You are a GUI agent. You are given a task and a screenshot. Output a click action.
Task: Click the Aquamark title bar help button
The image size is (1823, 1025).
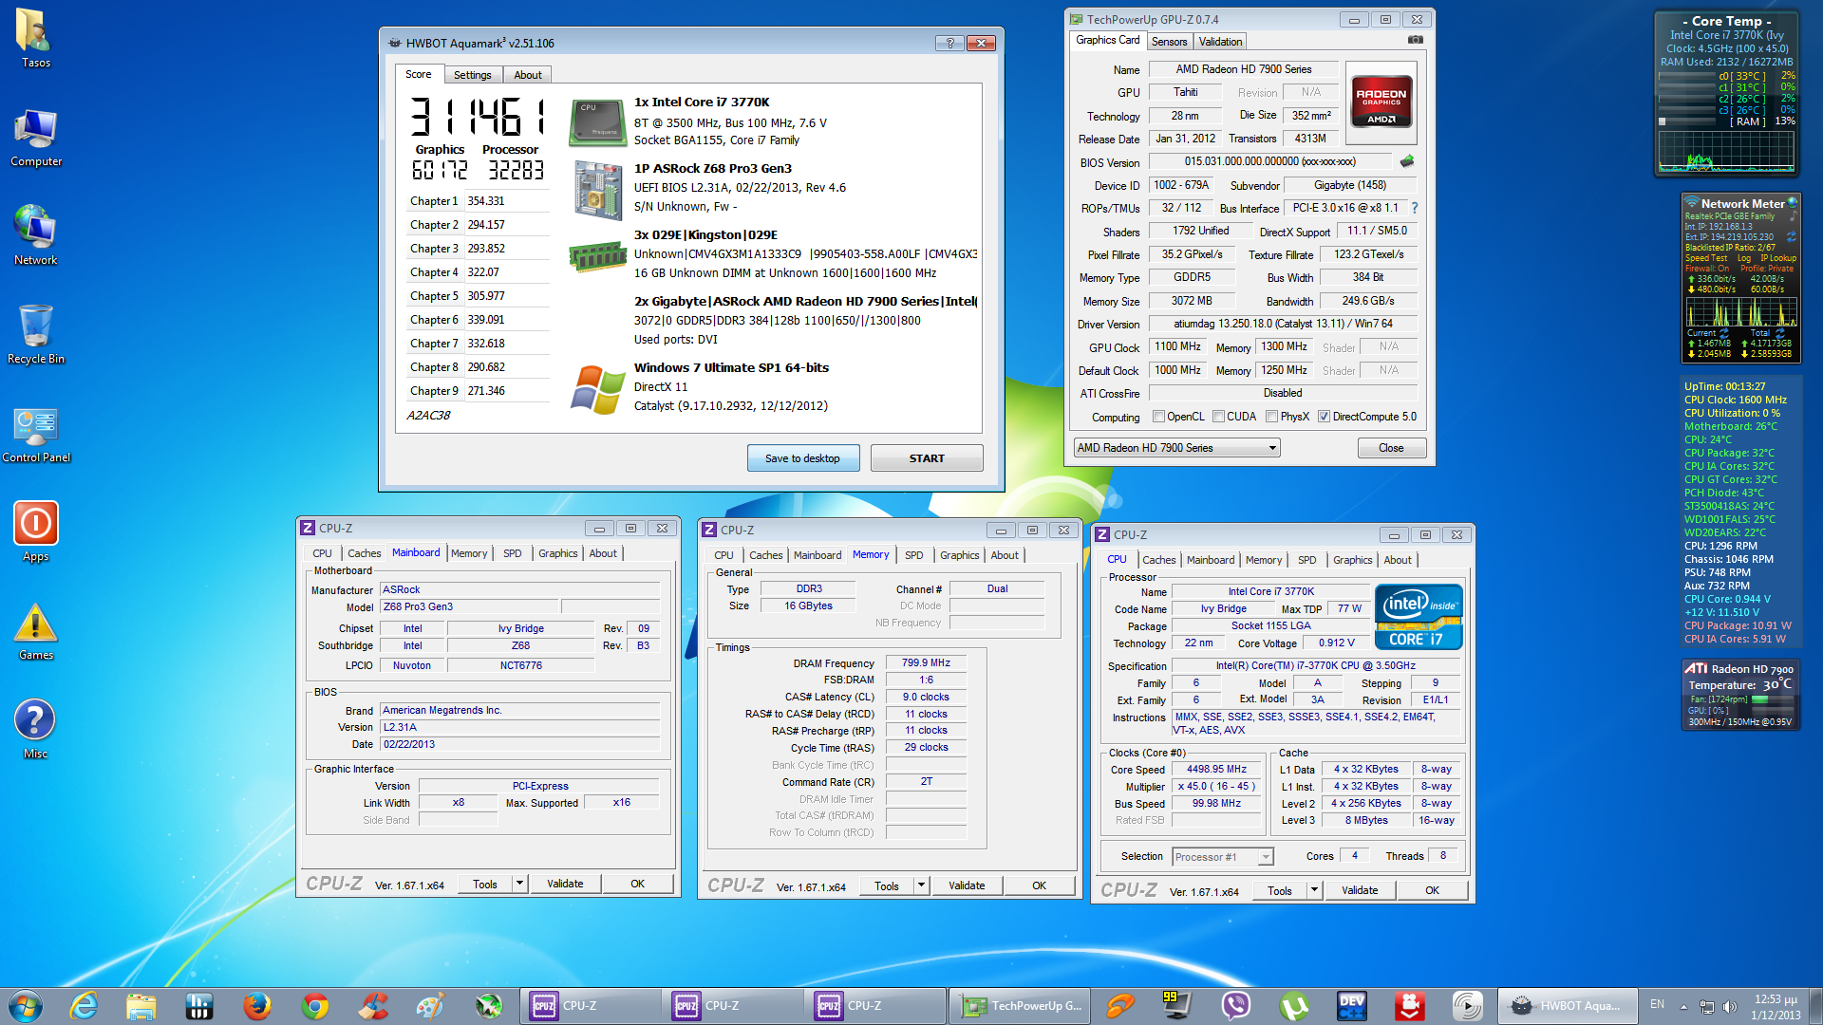click(949, 43)
